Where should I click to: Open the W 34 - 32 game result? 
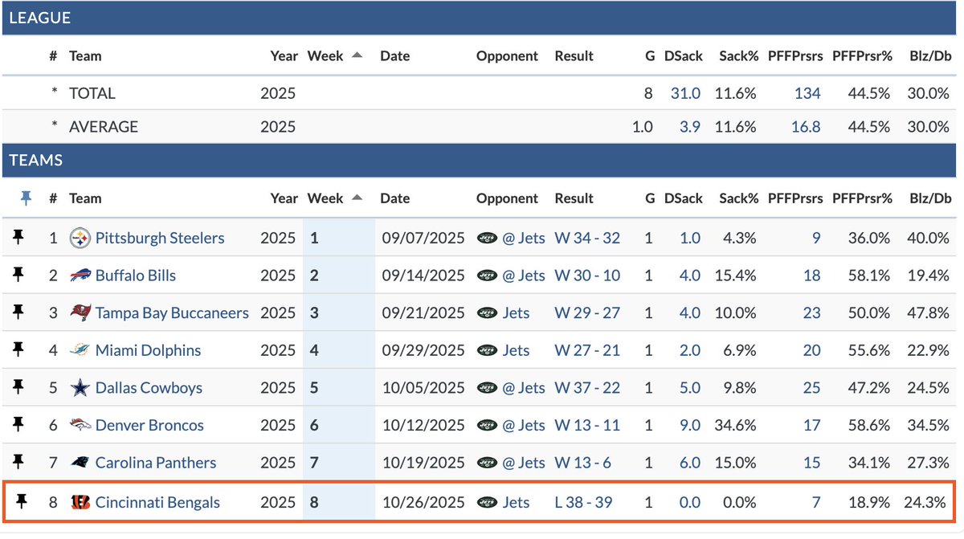pyautogui.click(x=587, y=238)
